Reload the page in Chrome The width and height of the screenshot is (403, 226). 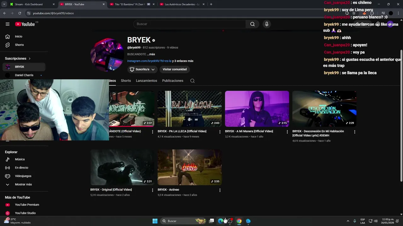point(20,13)
